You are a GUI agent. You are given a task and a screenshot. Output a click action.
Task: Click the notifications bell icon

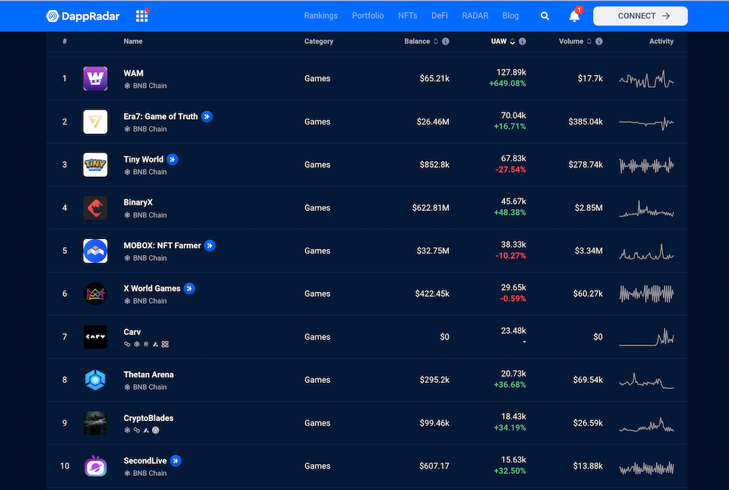coord(574,16)
